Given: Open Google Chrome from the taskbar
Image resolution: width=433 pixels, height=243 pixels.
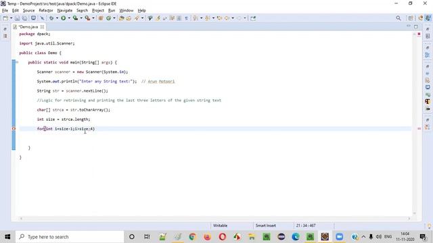Looking at the screenshot, I should coord(192,237).
